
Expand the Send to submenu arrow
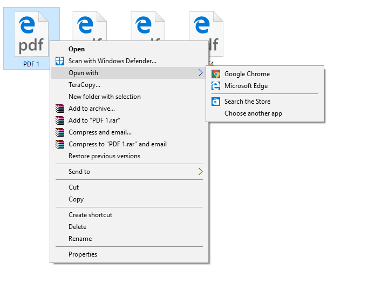200,172
